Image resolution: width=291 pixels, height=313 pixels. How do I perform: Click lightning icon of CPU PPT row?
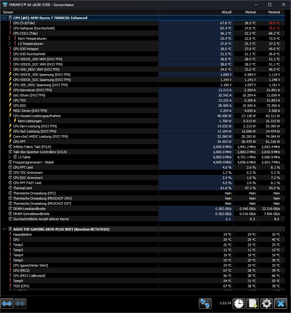click(10, 142)
